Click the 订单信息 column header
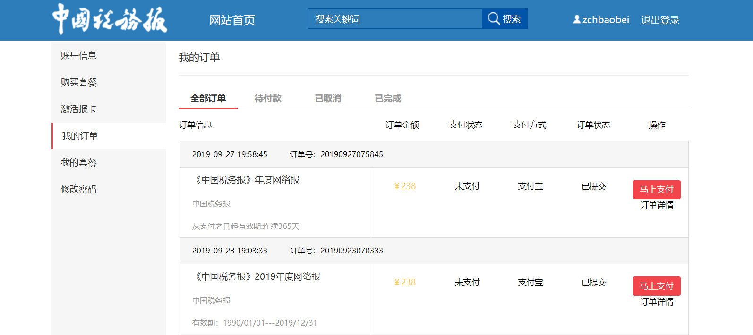 point(196,125)
